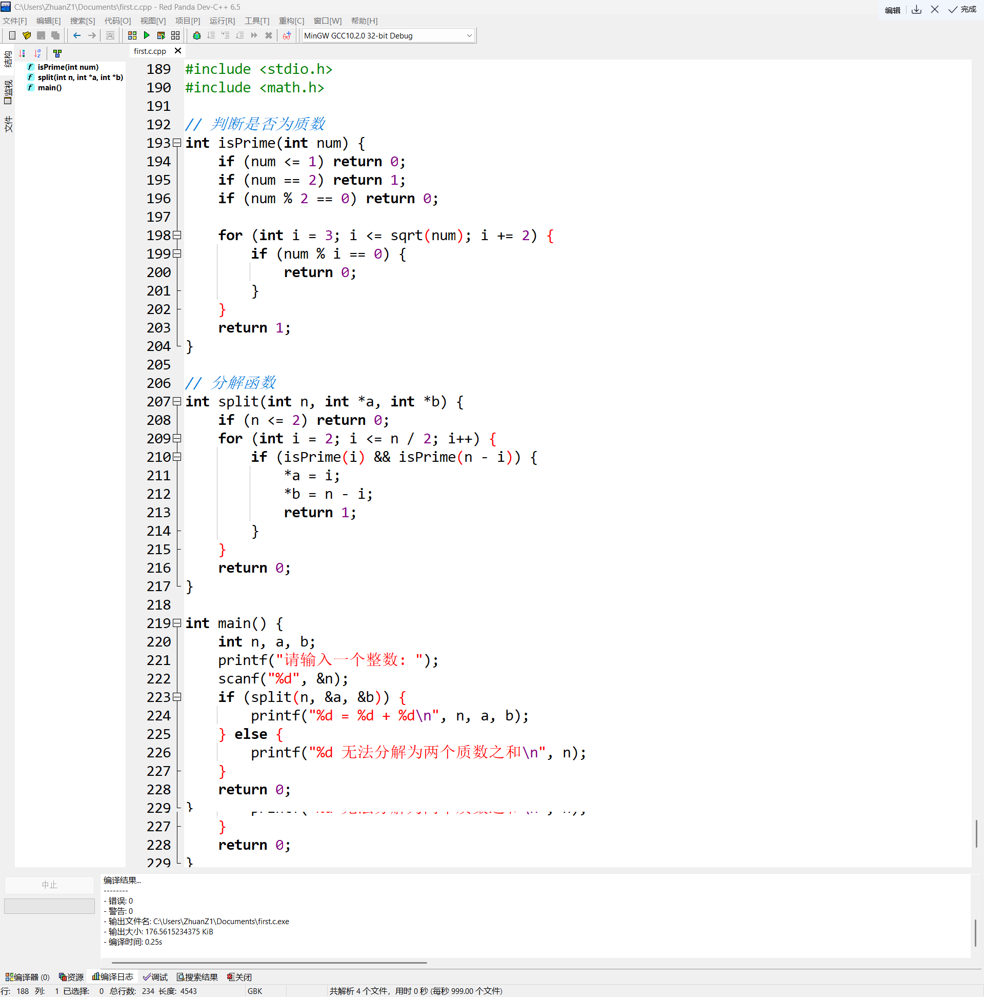
Task: Open the 文件[F] menu
Action: pyautogui.click(x=15, y=21)
